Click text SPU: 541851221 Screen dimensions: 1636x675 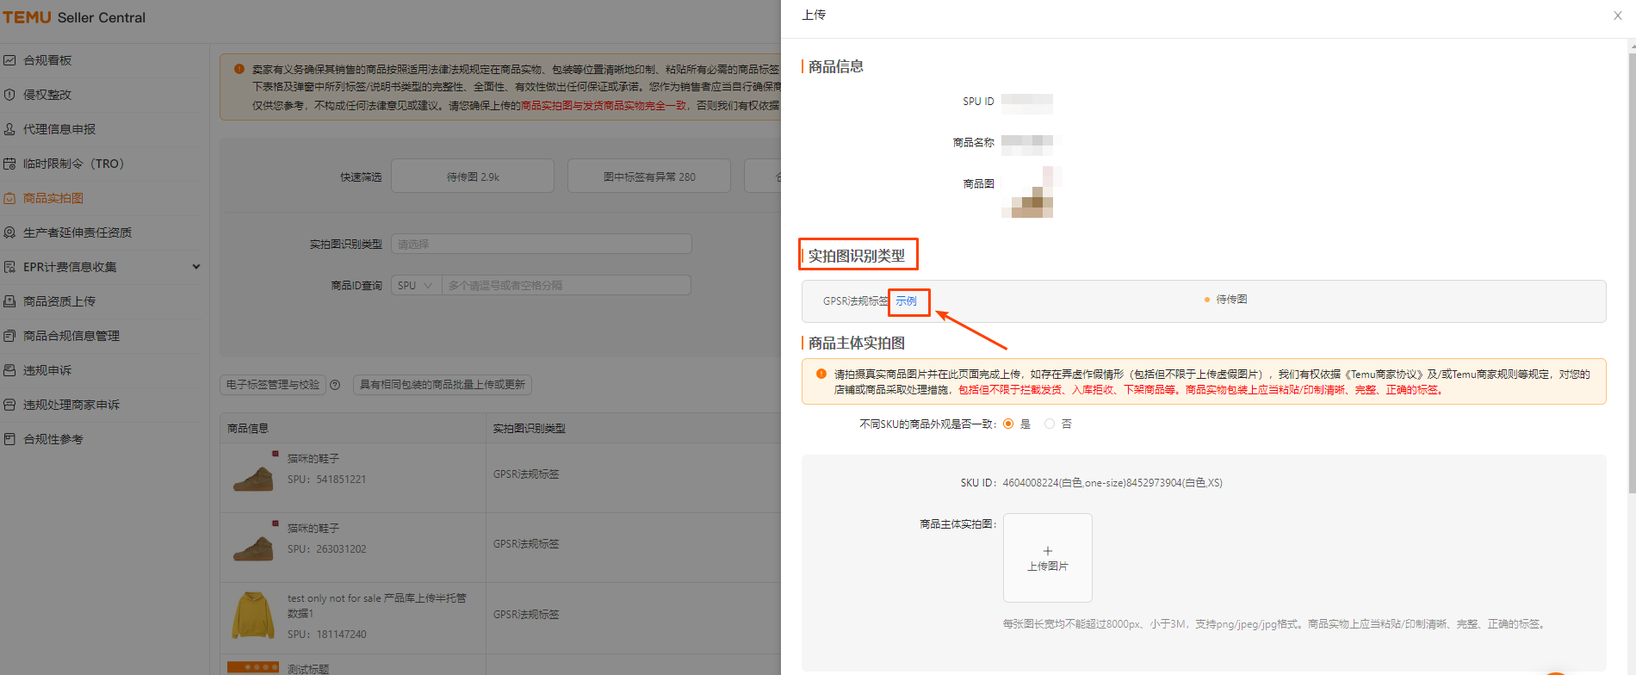click(x=326, y=480)
